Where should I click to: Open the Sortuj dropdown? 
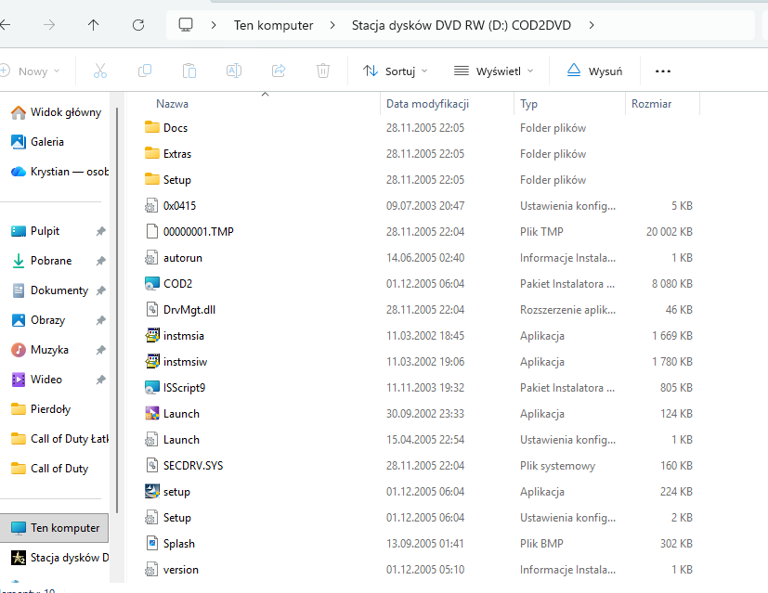pos(396,71)
